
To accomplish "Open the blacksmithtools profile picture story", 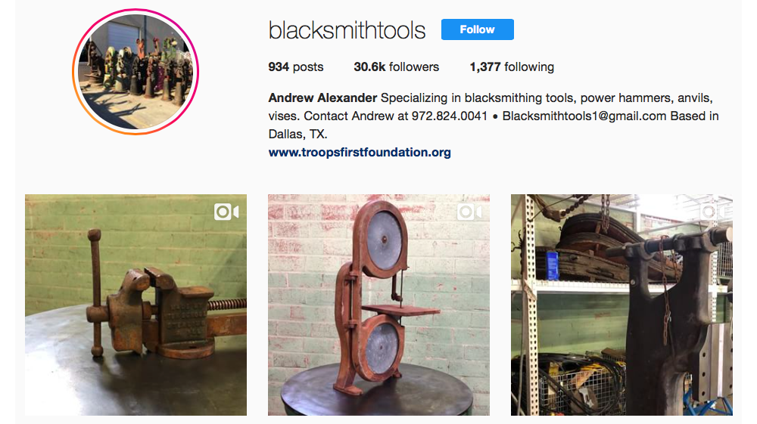I will click(136, 71).
